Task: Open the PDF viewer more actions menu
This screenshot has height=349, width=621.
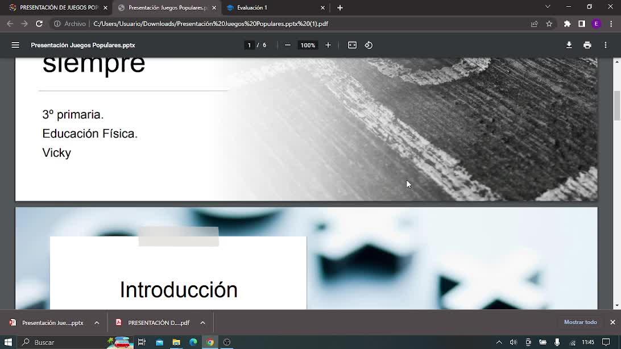Action: (x=606, y=45)
